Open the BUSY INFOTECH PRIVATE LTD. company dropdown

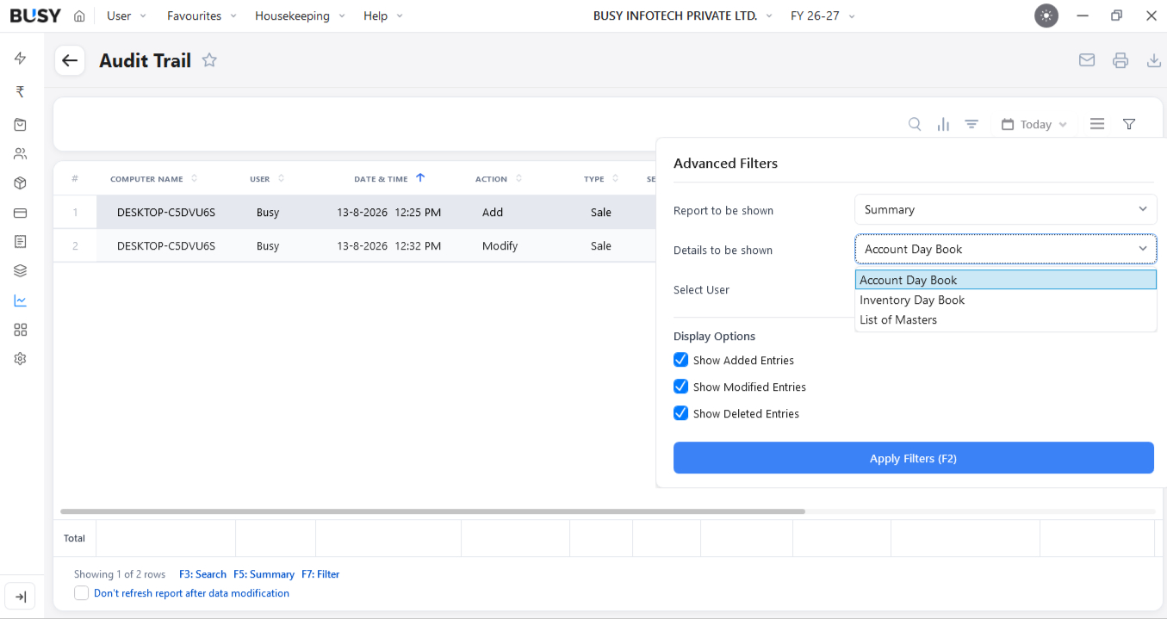tap(683, 15)
